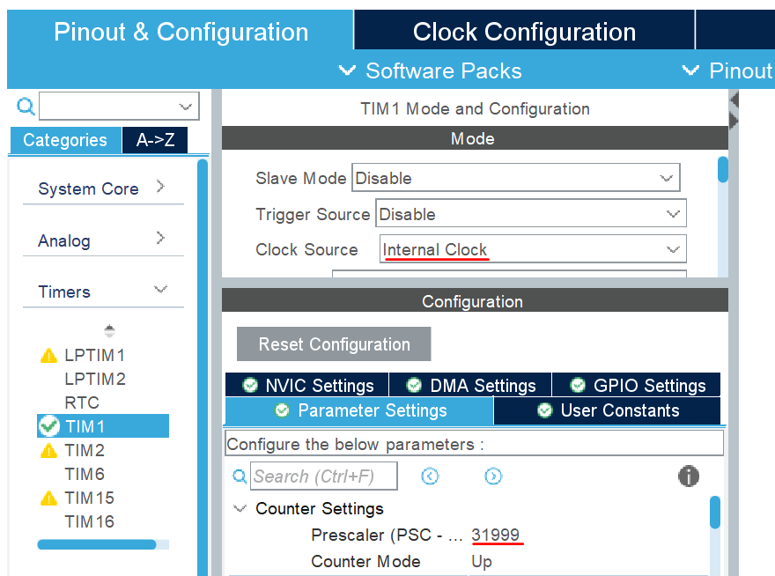Switch to the Clock Configuration tab

click(523, 31)
